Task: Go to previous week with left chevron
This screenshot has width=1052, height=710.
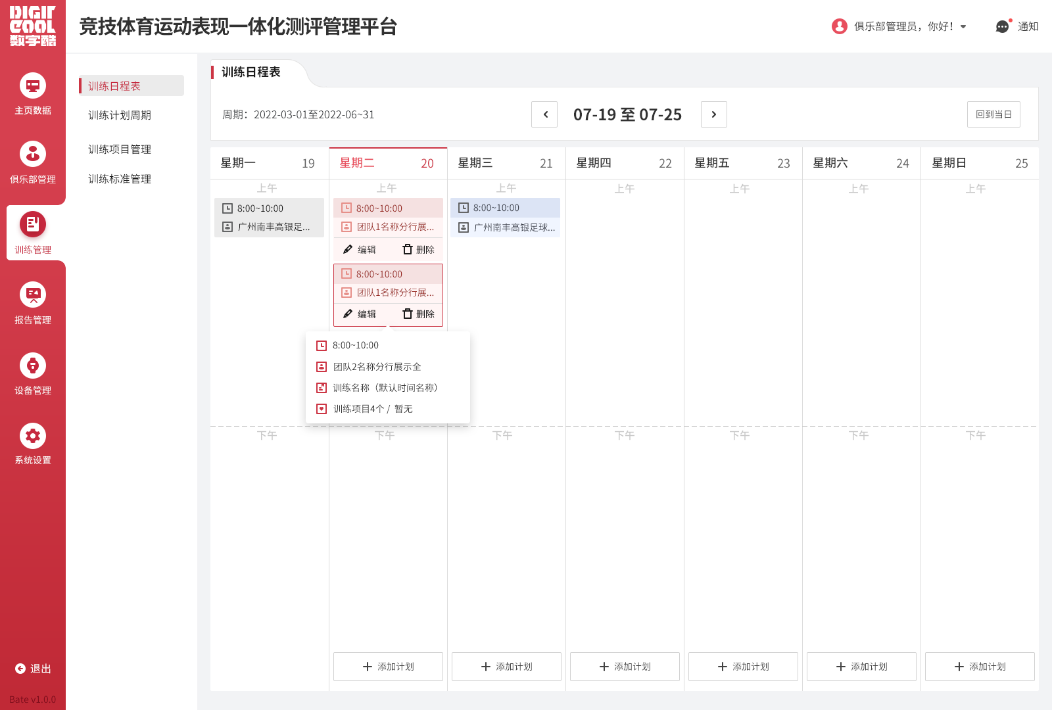Action: click(544, 114)
